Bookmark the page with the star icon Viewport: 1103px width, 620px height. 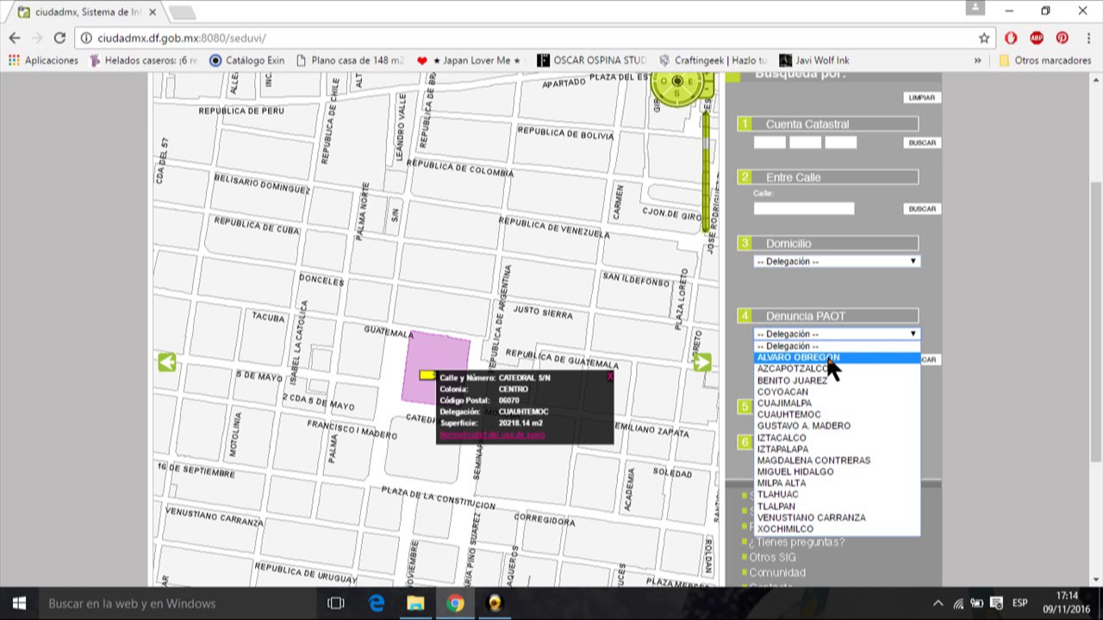(984, 38)
